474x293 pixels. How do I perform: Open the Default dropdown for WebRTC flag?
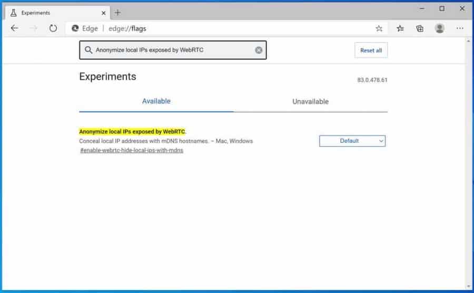pyautogui.click(x=352, y=141)
